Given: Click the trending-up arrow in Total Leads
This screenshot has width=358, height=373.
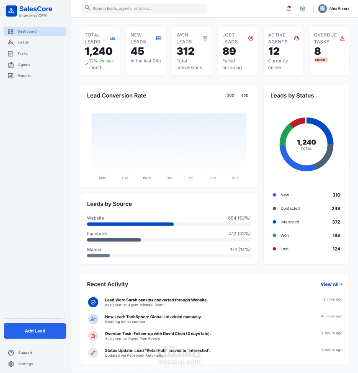Looking at the screenshot, I should coord(86,64).
